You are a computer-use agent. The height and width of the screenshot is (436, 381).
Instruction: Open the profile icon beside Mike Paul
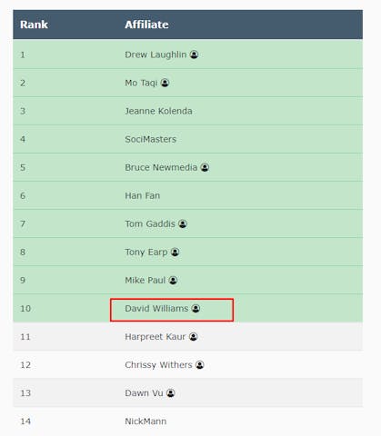point(173,280)
